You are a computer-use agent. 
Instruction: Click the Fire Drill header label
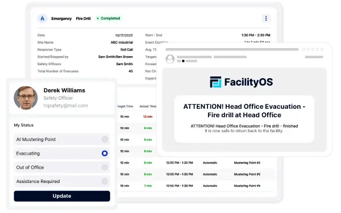tap(84, 19)
